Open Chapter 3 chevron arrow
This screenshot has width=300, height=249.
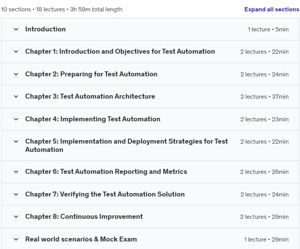coord(16,97)
